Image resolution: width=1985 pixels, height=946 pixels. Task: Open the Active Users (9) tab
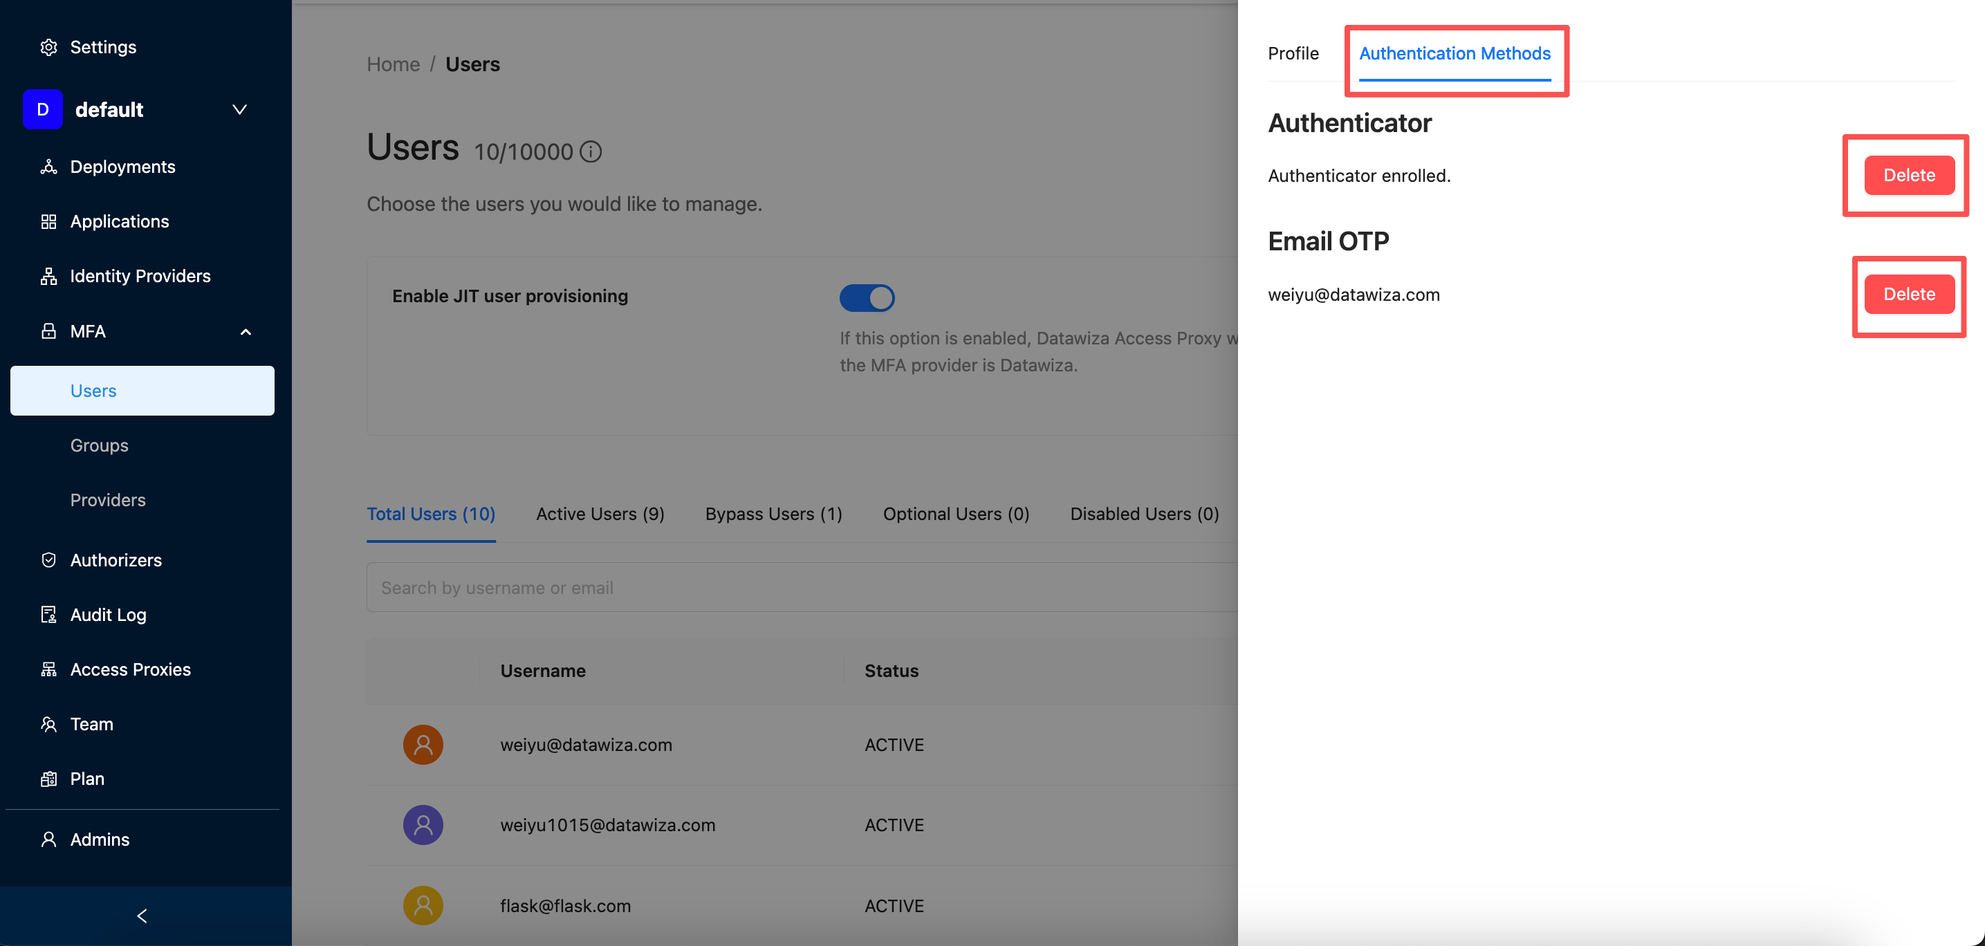(x=600, y=514)
